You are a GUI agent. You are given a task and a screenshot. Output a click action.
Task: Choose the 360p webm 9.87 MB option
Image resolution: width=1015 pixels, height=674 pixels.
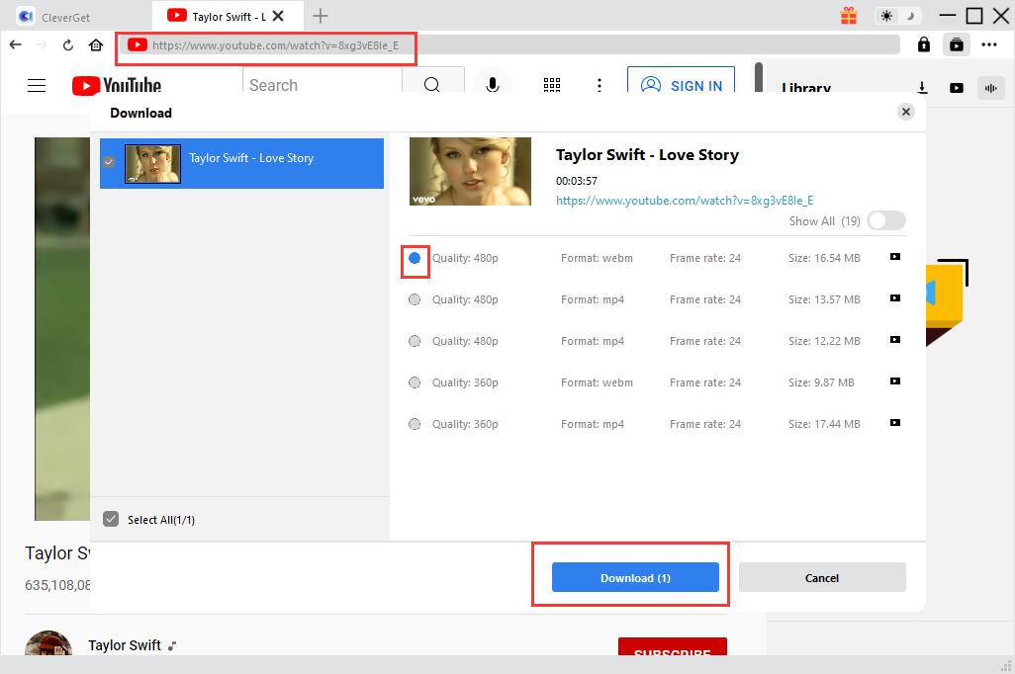pos(415,382)
